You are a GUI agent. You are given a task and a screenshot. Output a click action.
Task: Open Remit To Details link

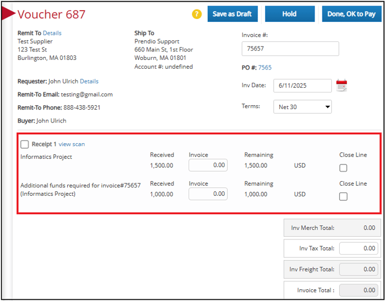coord(52,33)
